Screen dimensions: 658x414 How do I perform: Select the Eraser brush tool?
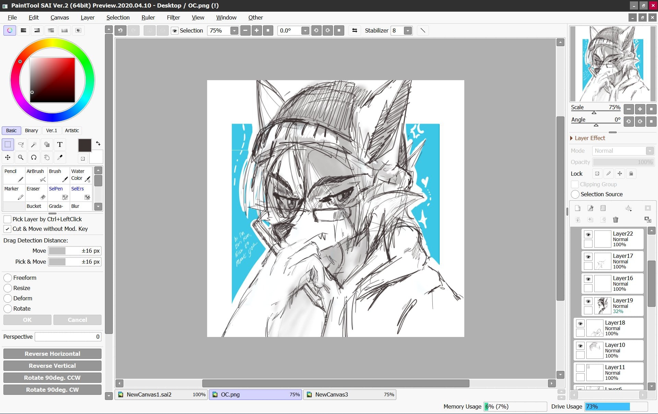pyautogui.click(x=36, y=193)
